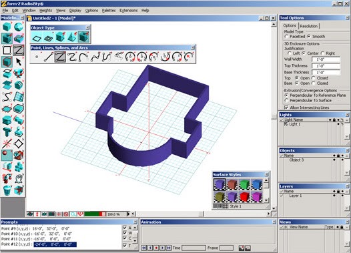Screen dimensions: 351x253
Task: Pick the arrow pointer tool
Action: (19, 61)
